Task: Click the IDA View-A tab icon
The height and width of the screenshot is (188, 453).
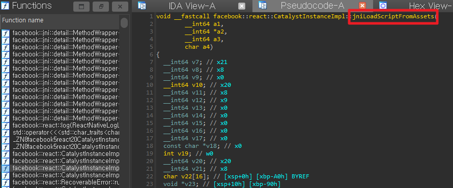Action: pyautogui.click(x=141, y=5)
